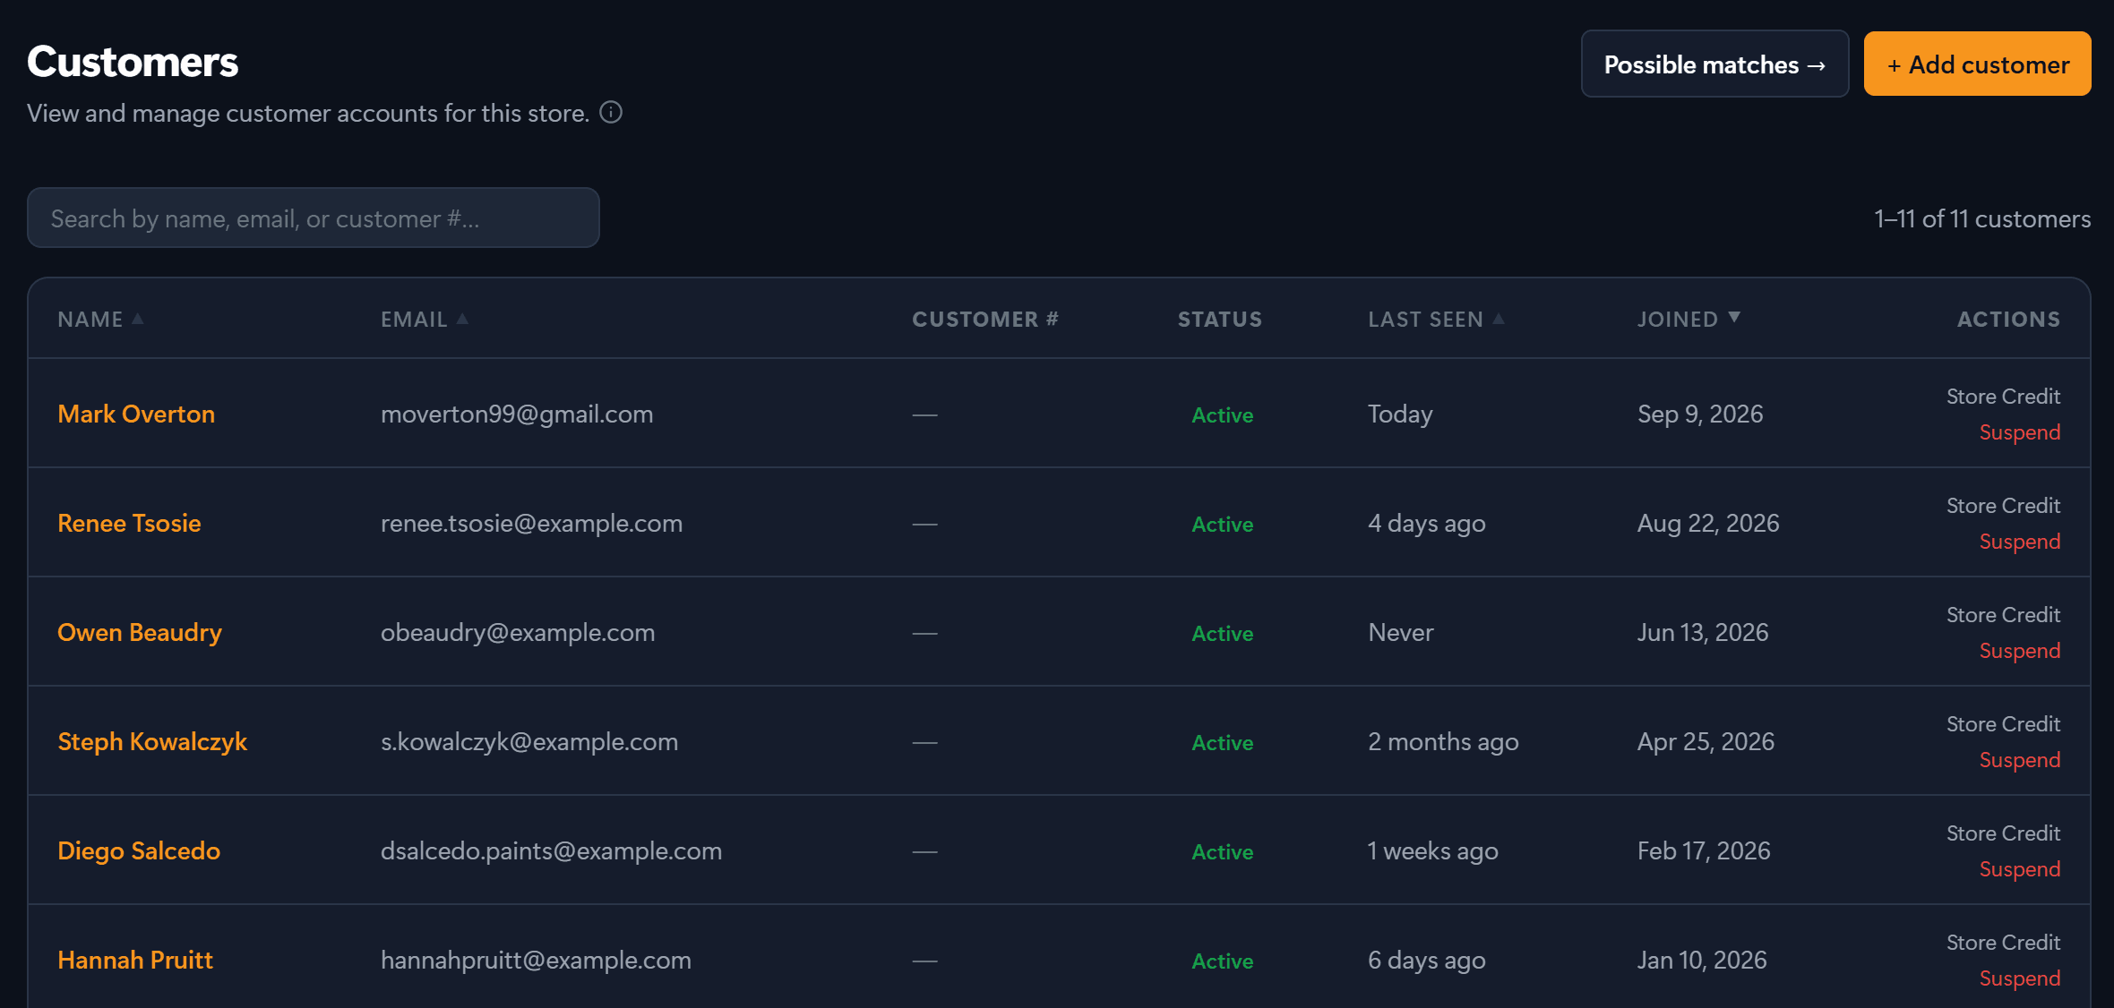Open Store Credit for Hannah Pruitt
This screenshot has width=2114, height=1008.
click(2003, 942)
